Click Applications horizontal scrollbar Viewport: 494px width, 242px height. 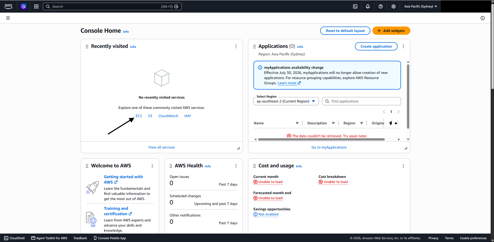(x=321, y=139)
